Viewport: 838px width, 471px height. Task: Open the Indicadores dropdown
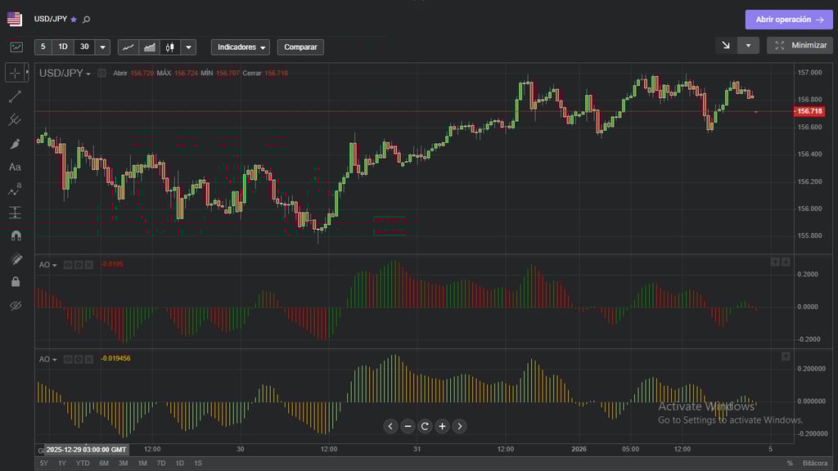point(241,47)
